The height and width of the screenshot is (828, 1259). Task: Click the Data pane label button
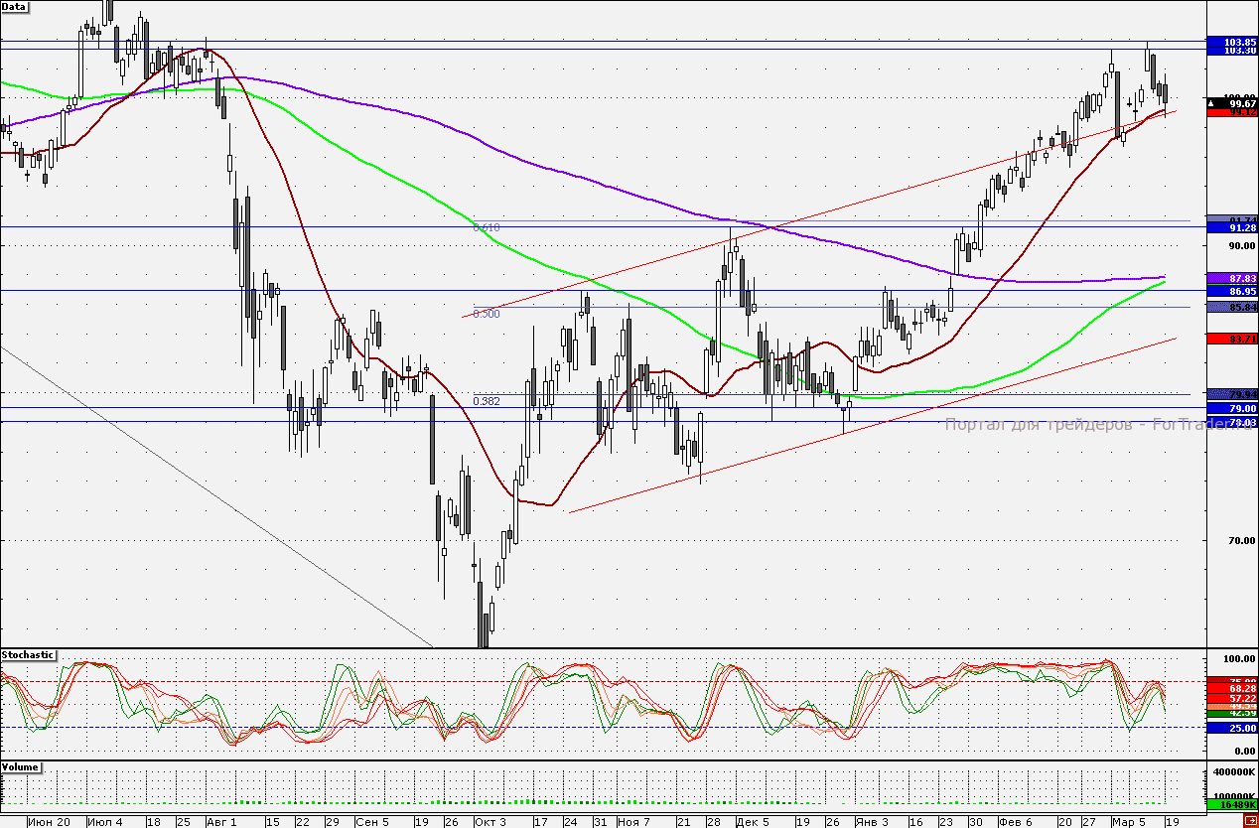click(x=15, y=7)
